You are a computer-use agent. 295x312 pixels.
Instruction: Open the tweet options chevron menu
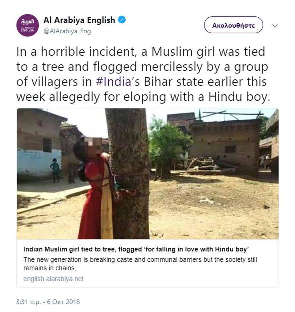(x=275, y=25)
